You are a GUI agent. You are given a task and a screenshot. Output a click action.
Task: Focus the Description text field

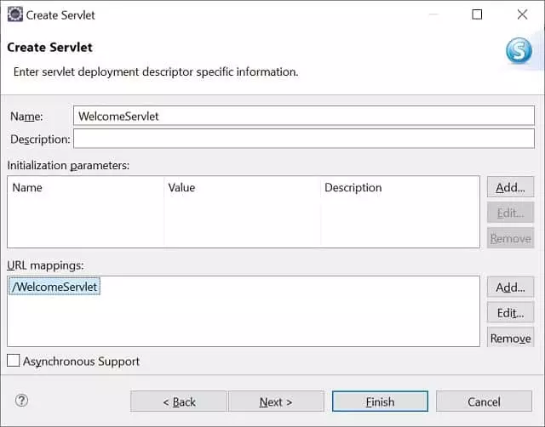click(x=304, y=139)
